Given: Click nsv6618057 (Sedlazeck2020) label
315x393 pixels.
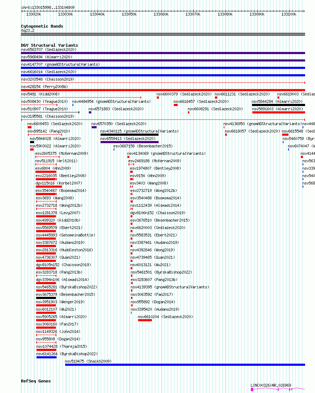Looking at the screenshot, I should (x=252, y=131).
